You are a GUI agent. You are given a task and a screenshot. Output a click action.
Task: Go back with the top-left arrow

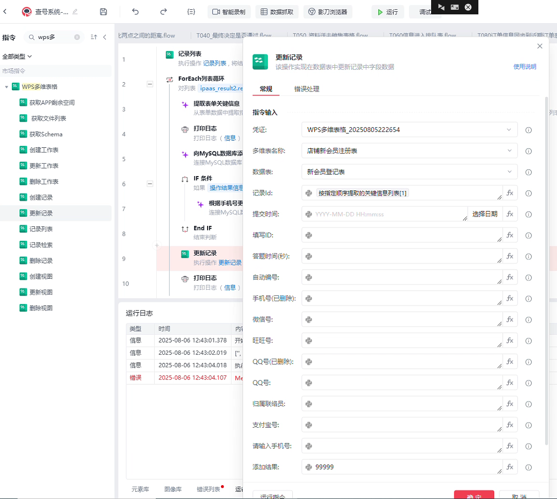tap(5, 12)
